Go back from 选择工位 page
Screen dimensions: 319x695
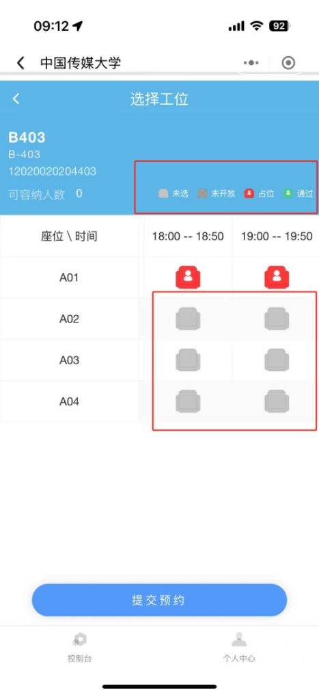tap(16, 99)
